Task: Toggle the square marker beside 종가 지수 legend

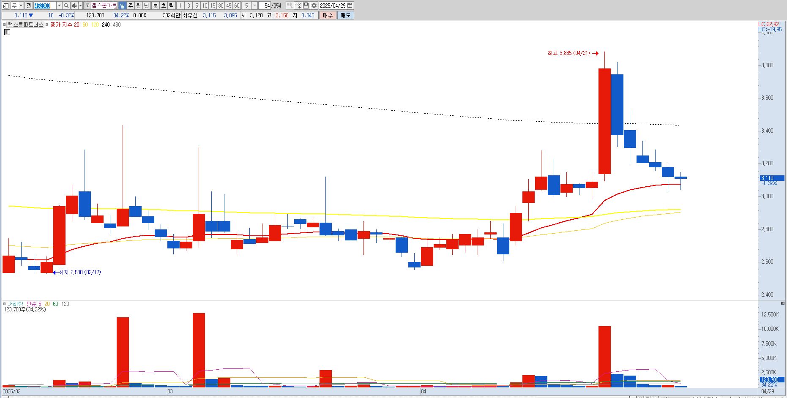Action: 47,25
